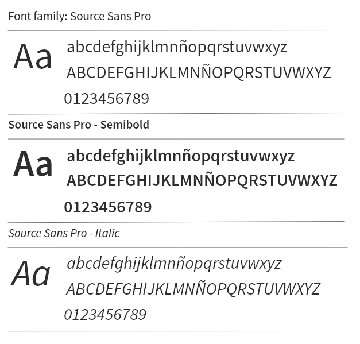Select the italic lowercase alphabet line

(174, 264)
